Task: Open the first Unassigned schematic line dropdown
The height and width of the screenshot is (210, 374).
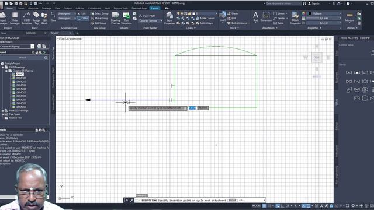Action: [x=67, y=13]
